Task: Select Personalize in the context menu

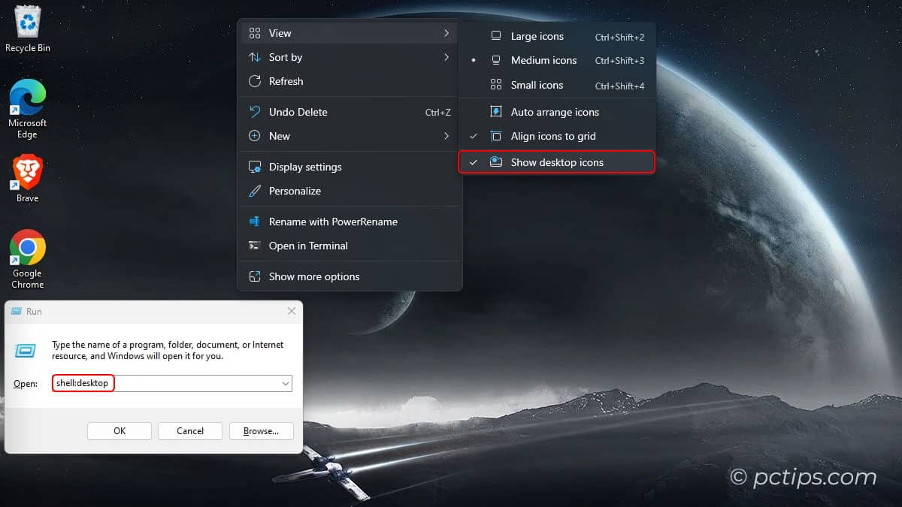Action: pyautogui.click(x=295, y=191)
